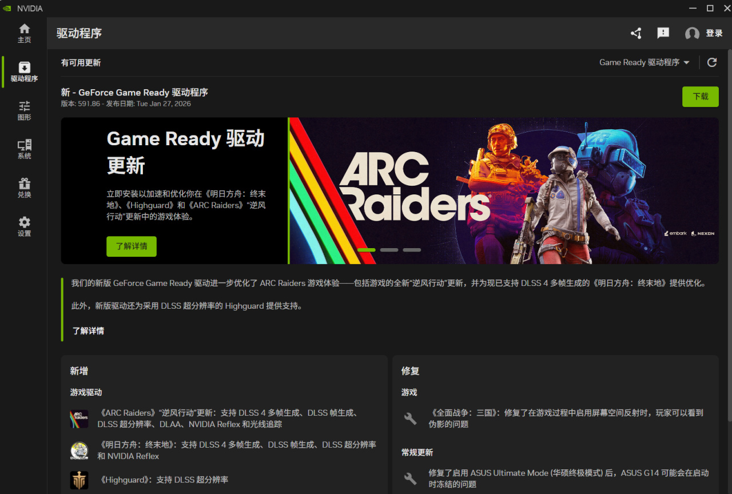Click 登录 to sign in

pos(714,33)
